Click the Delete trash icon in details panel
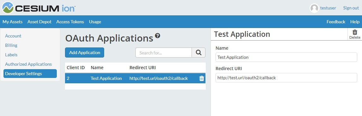Image resolution: width=362 pixels, height=116 pixels. click(355, 34)
